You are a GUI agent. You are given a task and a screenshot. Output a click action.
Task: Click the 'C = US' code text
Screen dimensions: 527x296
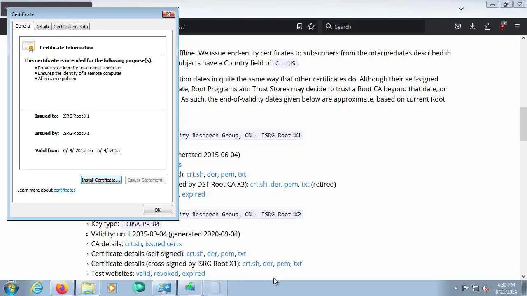(285, 63)
